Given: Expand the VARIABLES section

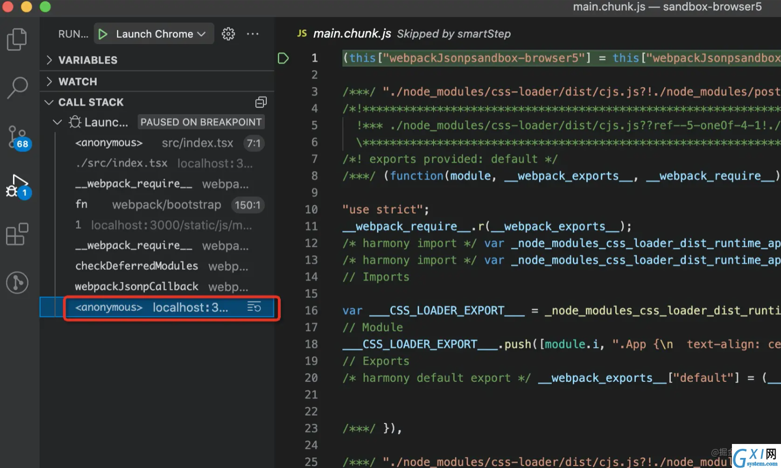Looking at the screenshot, I should coord(157,60).
